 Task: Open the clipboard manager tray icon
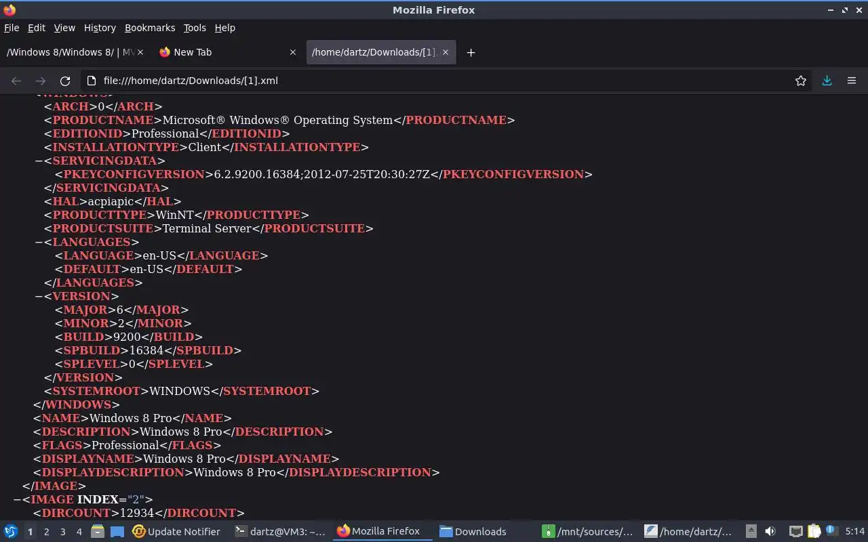813,532
